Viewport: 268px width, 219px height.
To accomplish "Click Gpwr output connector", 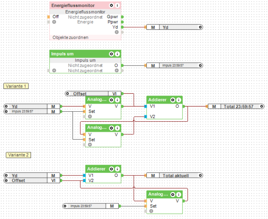I will [122, 17].
